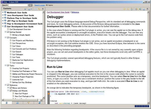Image resolution: width=151 pixels, height=109 pixels.
Task: Click the Bookmark Document icon
Action: coord(140,9)
